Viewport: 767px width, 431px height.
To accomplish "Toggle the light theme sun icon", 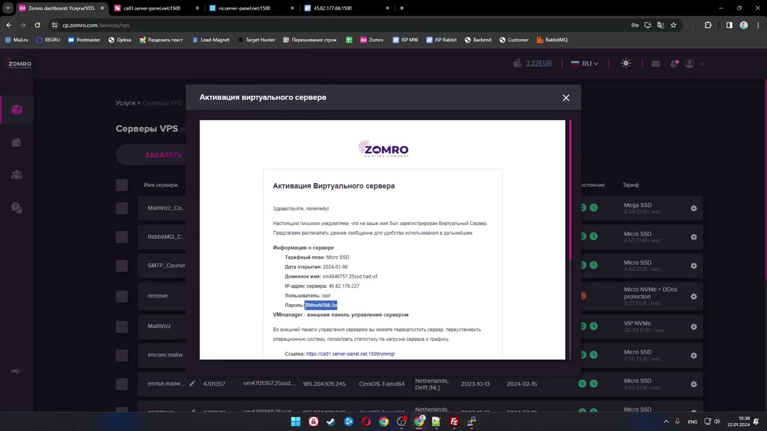I will click(626, 63).
